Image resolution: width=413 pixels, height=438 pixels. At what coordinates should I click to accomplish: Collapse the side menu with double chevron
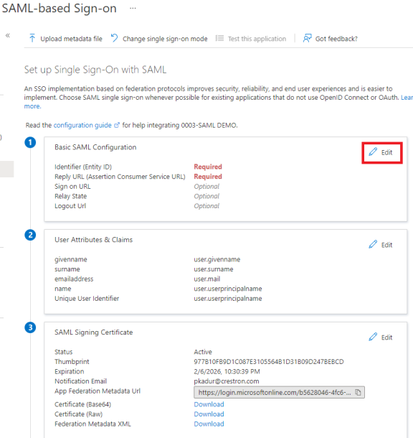[8, 35]
